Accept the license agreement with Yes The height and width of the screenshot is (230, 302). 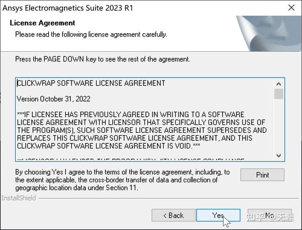[x=218, y=215]
